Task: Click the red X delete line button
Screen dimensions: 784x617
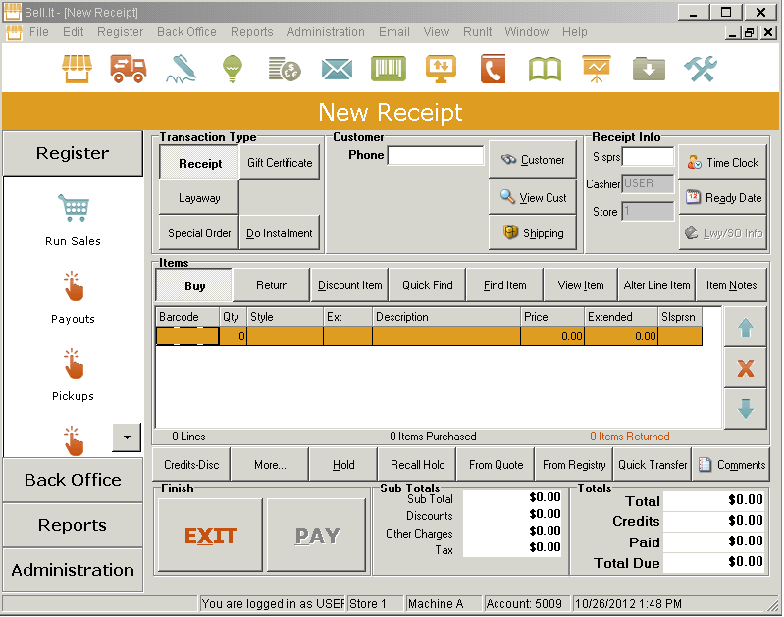Action: pos(745,368)
